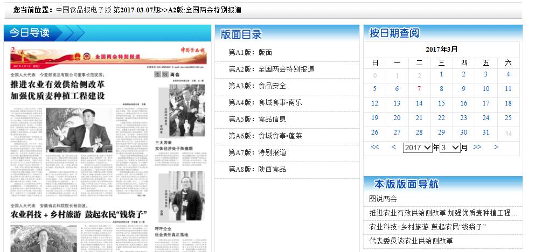Select calendar date 1

[x=441, y=74]
